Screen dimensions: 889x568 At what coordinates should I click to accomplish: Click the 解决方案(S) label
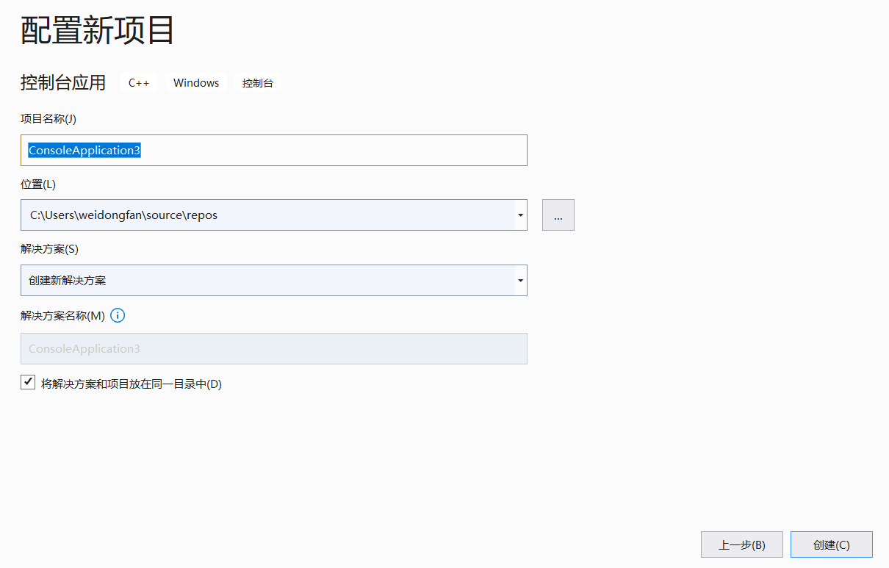coord(49,249)
